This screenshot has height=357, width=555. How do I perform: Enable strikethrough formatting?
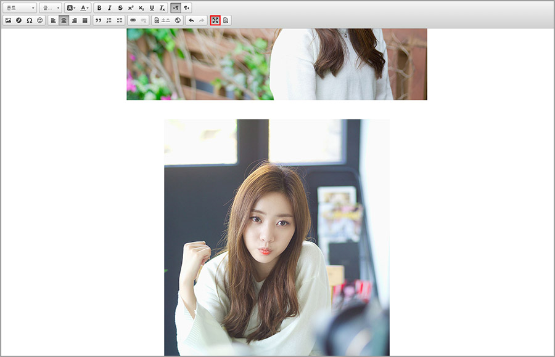120,8
